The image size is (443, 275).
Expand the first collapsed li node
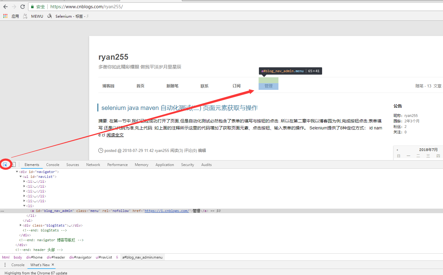coord(24,182)
